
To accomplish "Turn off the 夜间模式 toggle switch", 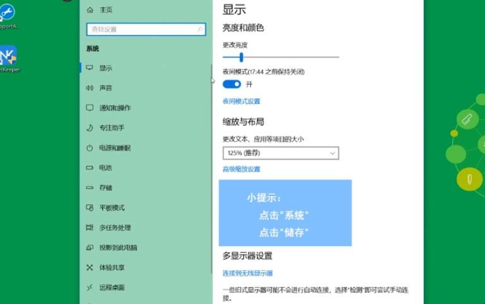I will click(x=232, y=84).
